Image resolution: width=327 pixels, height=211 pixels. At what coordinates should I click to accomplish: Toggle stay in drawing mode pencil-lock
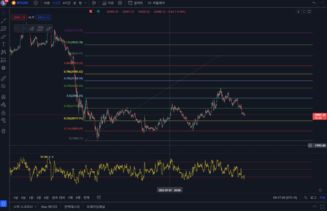[x=4, y=105]
